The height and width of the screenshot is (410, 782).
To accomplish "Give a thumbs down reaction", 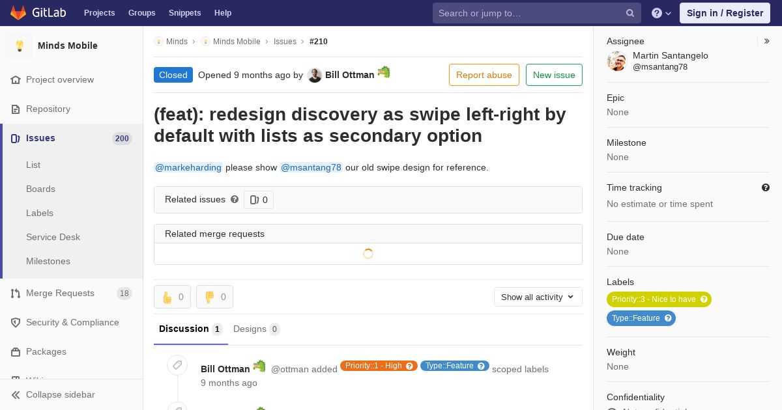I will (x=214, y=297).
